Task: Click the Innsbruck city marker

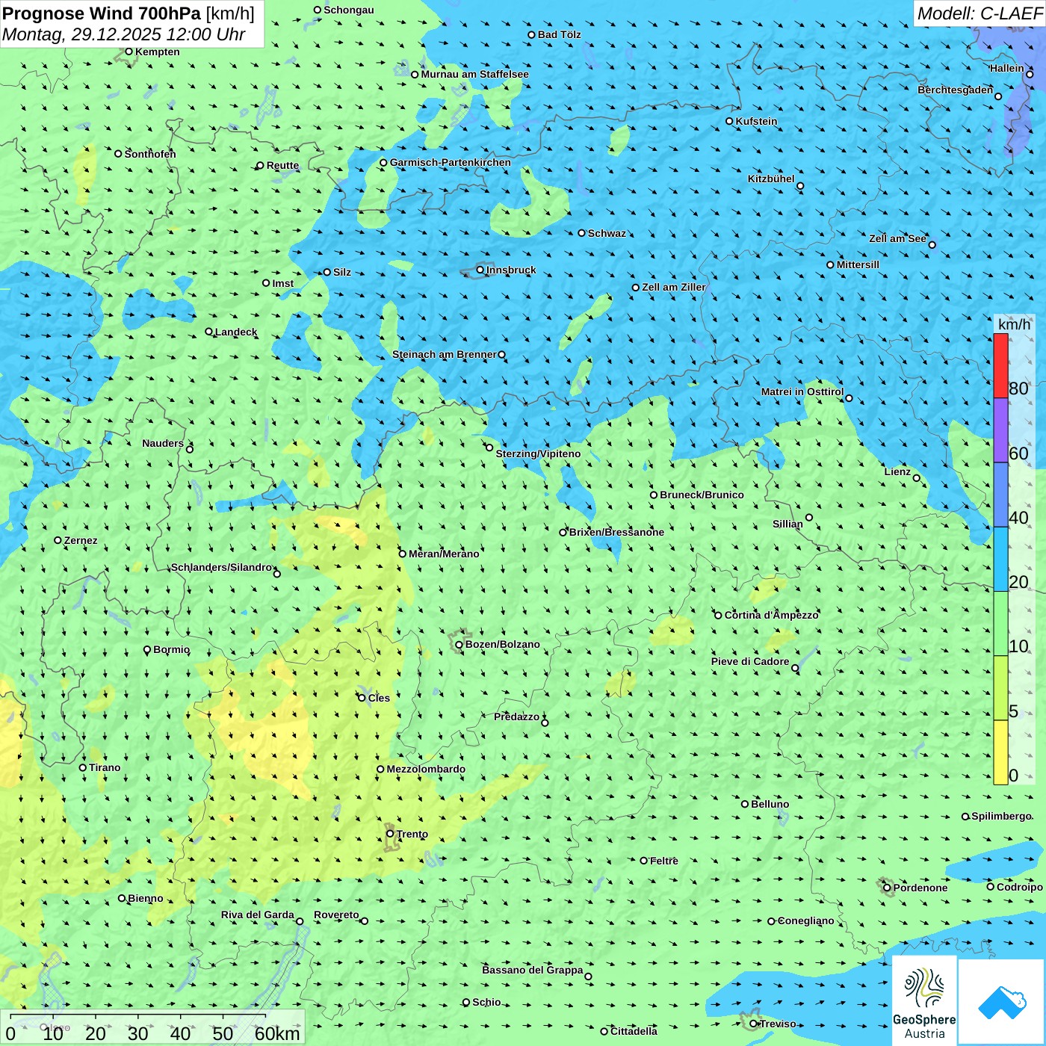Action: [x=480, y=270]
